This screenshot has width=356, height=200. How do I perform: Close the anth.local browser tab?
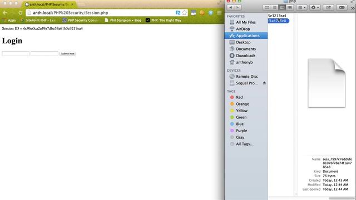point(72,4)
